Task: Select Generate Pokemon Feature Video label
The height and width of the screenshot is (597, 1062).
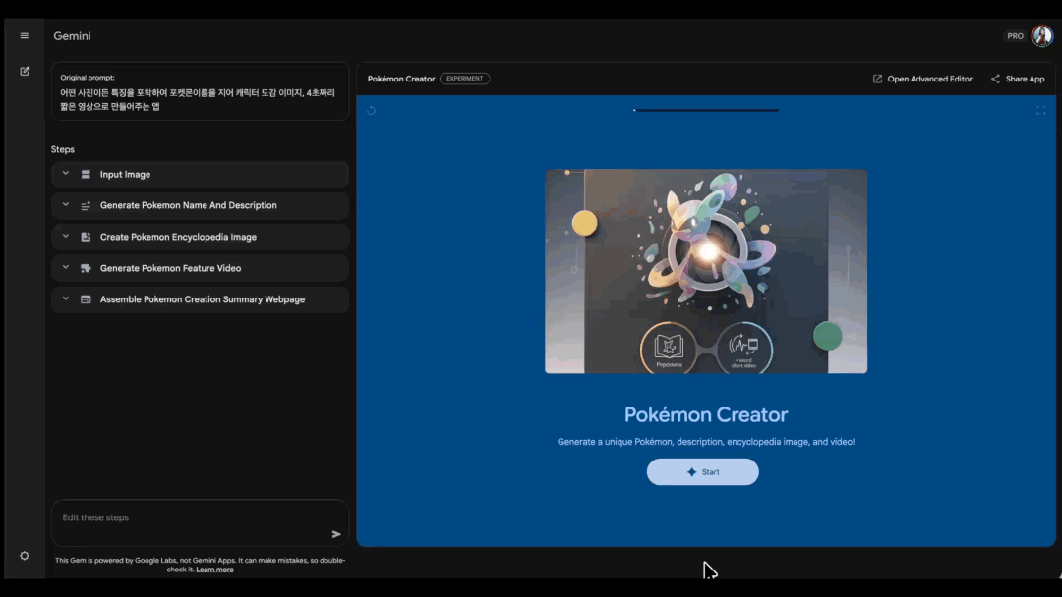Action: coord(171,268)
